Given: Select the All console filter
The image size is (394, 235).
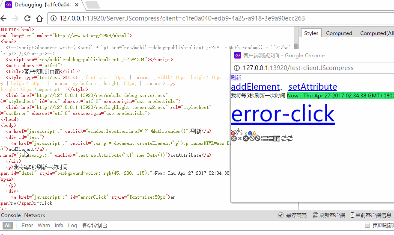Looking at the screenshot, I should coord(8,226).
